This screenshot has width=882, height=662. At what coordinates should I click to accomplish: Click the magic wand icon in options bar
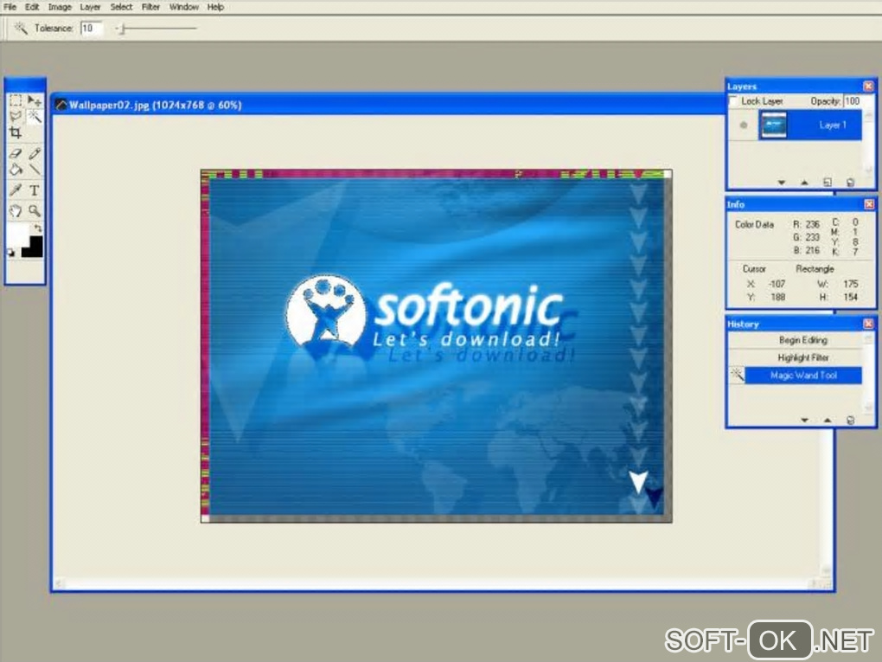click(x=21, y=29)
